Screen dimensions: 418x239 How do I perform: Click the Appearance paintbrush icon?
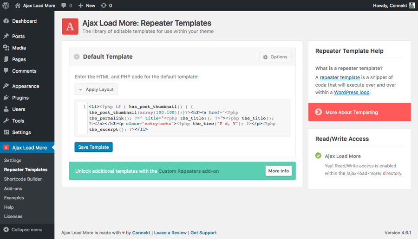point(6,86)
